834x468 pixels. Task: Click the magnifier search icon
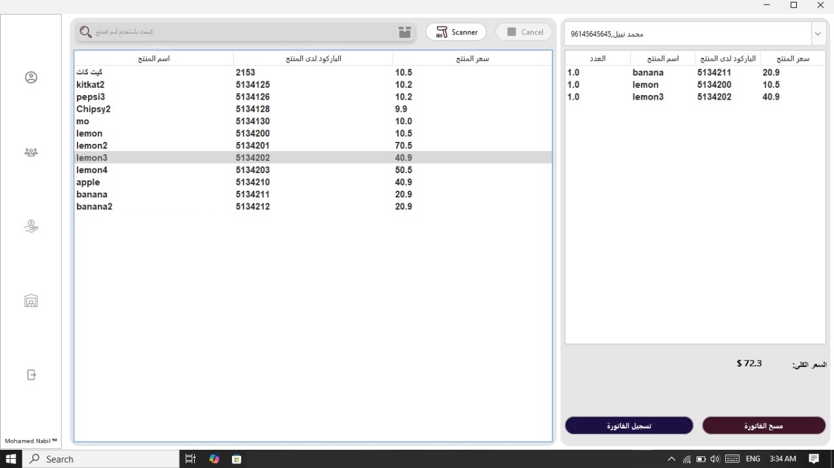click(85, 32)
